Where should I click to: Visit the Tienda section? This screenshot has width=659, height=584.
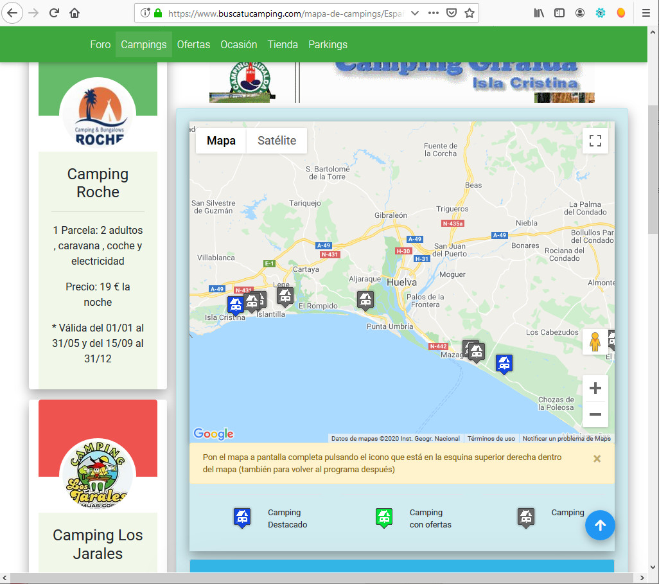point(283,44)
